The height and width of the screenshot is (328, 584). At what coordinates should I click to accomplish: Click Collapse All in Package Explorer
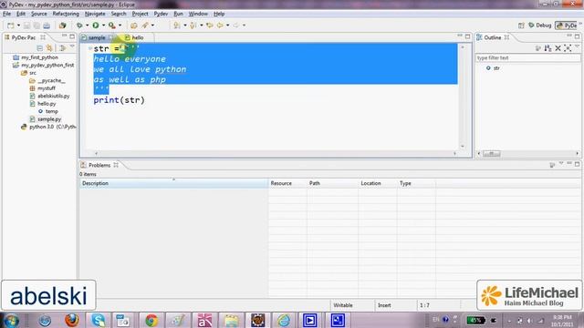[39, 48]
